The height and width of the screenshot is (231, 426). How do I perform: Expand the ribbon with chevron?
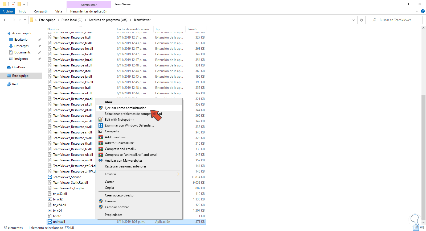tap(417, 11)
